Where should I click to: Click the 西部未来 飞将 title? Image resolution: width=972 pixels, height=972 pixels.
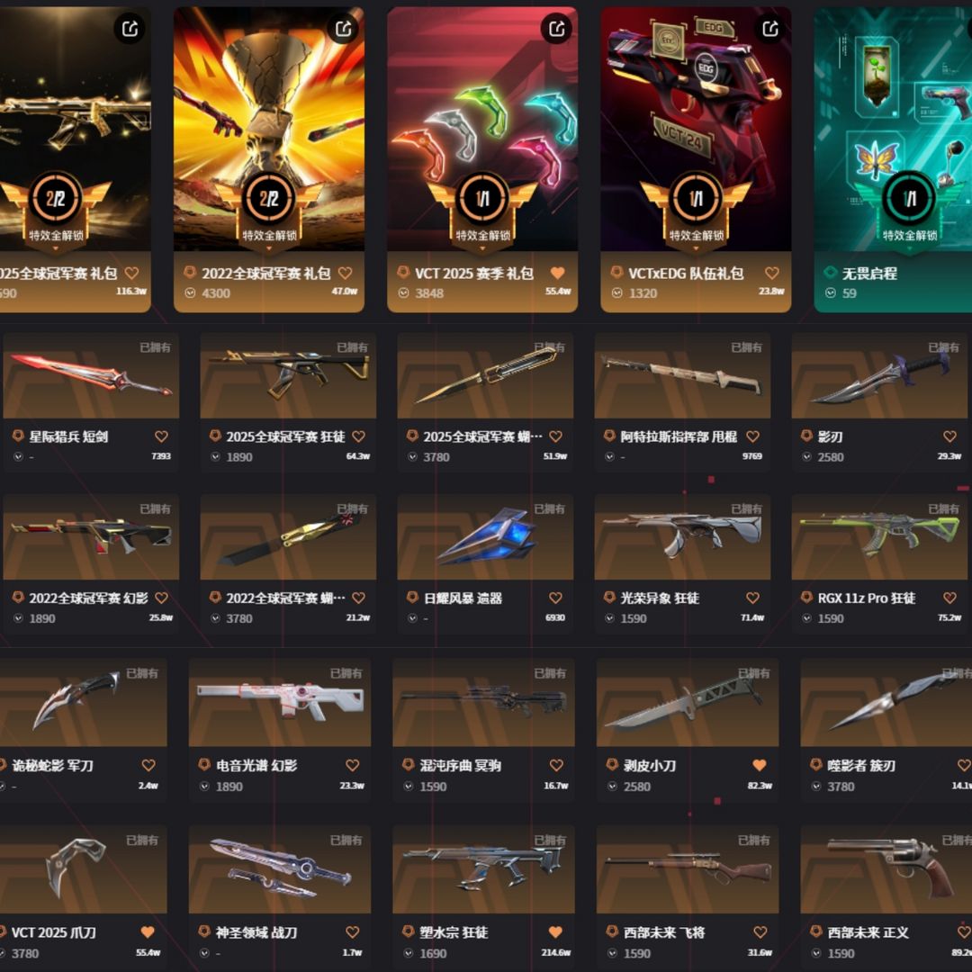coord(664,933)
